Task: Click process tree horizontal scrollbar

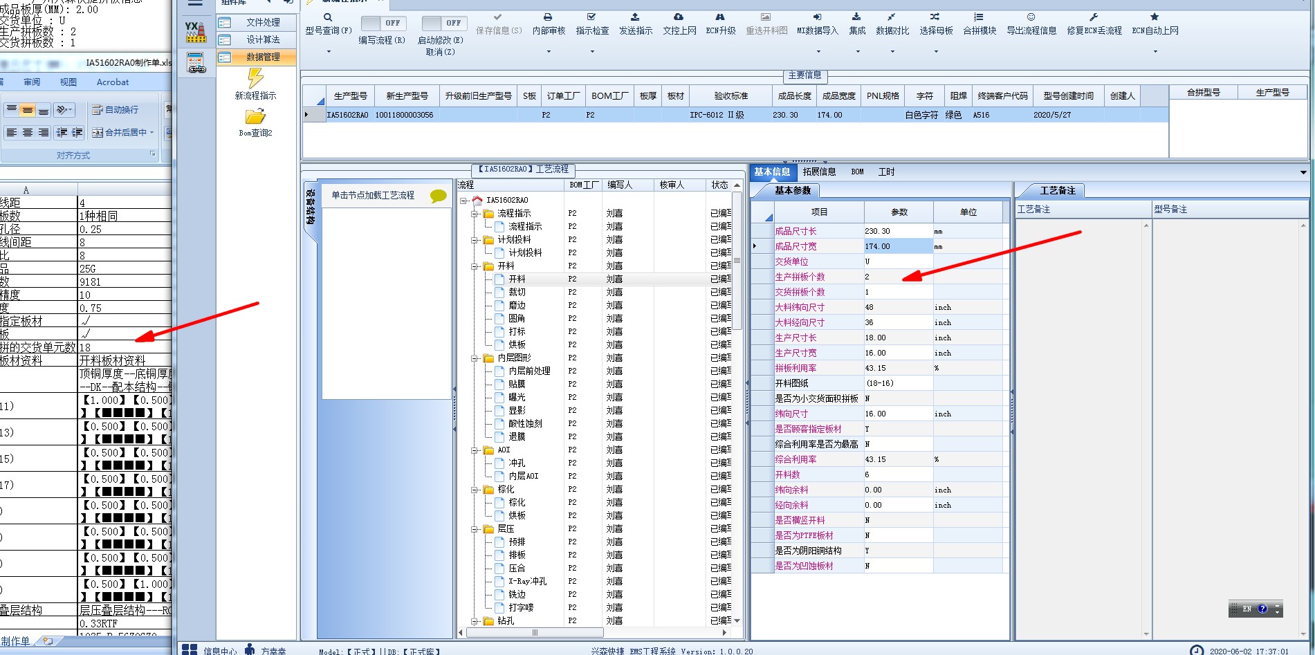Action: [535, 632]
